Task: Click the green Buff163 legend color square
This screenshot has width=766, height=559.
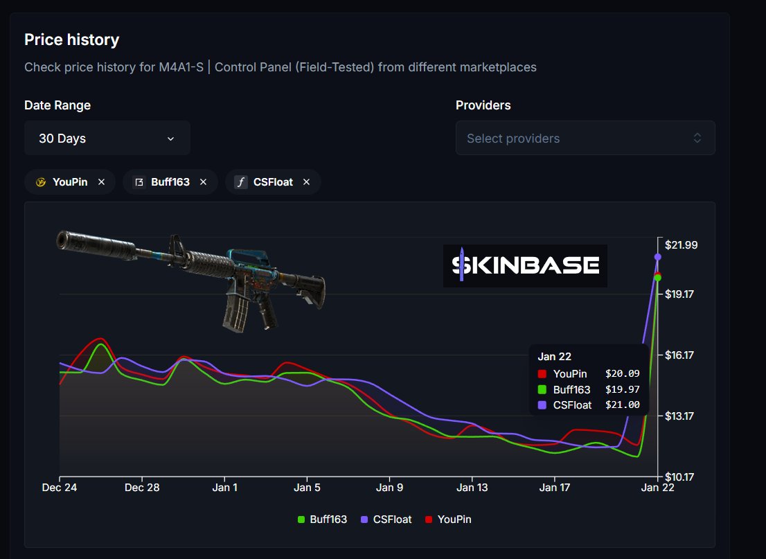Action: [301, 520]
